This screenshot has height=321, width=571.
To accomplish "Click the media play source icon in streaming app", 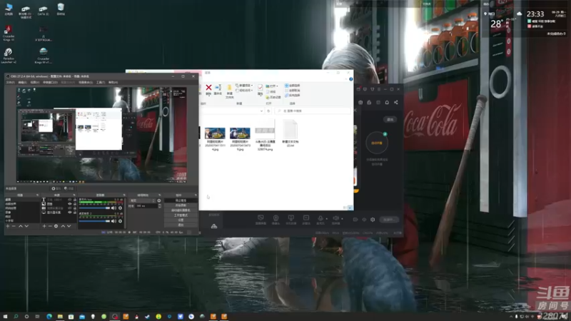I will (306, 218).
